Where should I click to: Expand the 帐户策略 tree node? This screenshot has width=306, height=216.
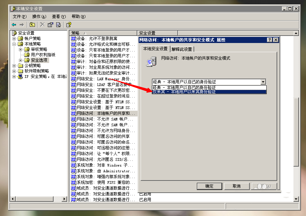[14, 39]
